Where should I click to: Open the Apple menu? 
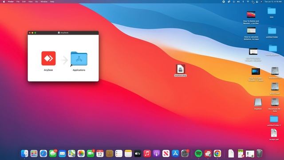click(x=4, y=2)
